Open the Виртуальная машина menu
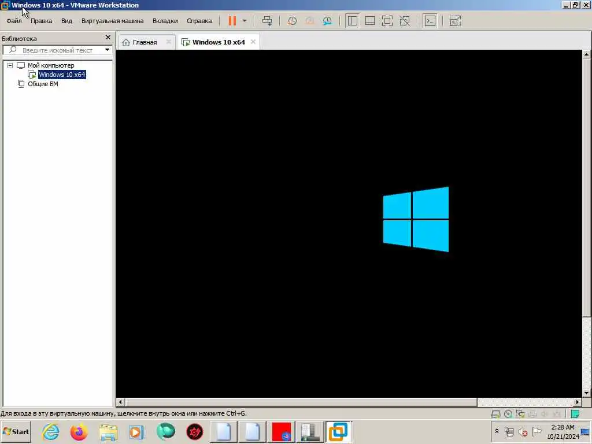 coord(113,21)
